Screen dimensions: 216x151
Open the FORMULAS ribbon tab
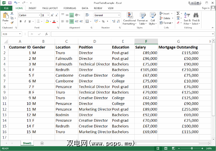(70, 8)
